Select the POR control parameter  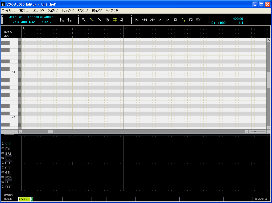[x=8, y=177]
